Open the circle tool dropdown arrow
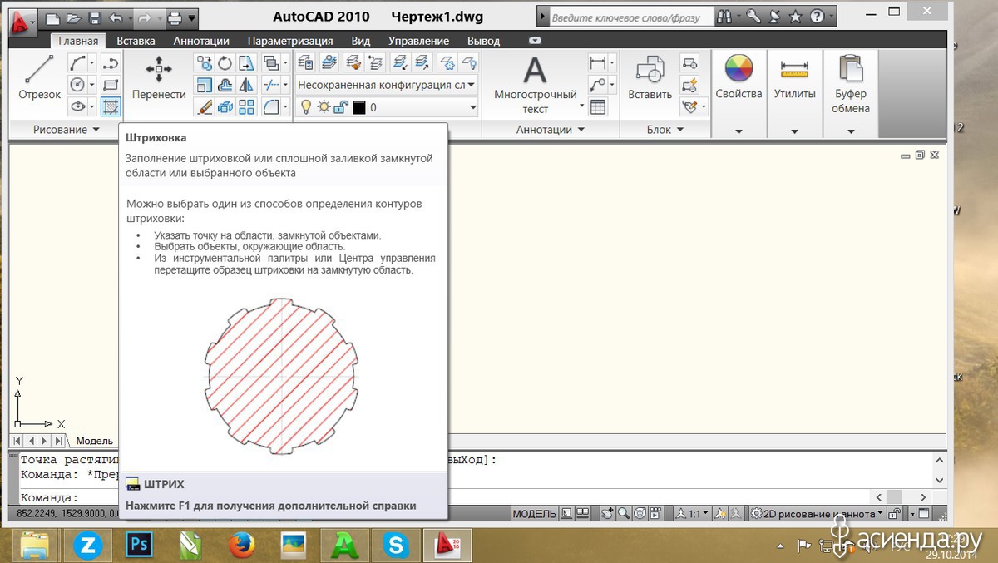Viewport: 998px width, 563px height. 91,85
